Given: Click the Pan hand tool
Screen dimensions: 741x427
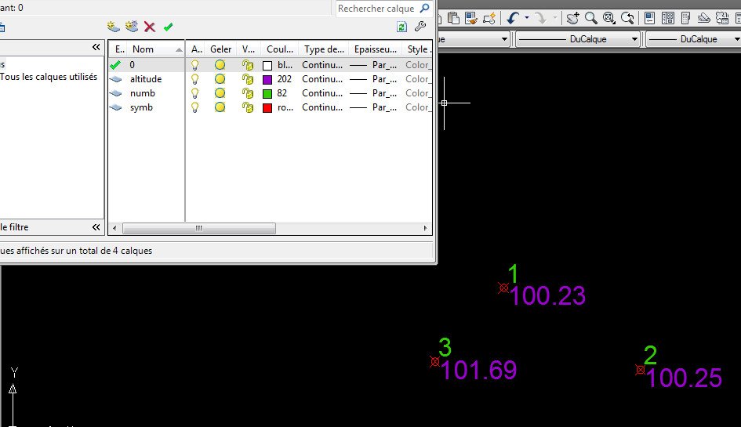Looking at the screenshot, I should tap(572, 18).
